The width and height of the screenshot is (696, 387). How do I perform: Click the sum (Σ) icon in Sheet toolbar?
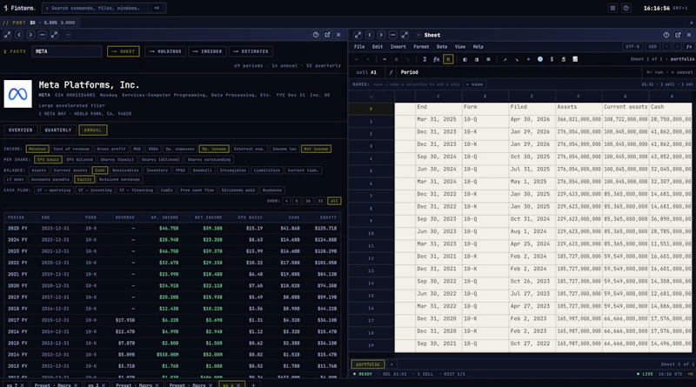425,59
